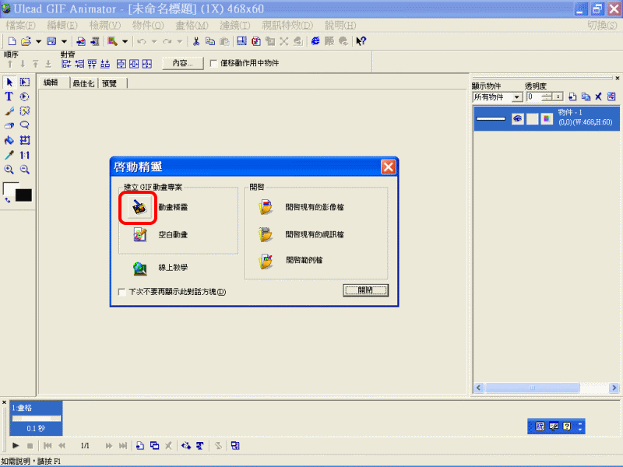The width and height of the screenshot is (623, 467).
Task: Click the blank animation (空白動畫) icon
Action: 139,234
